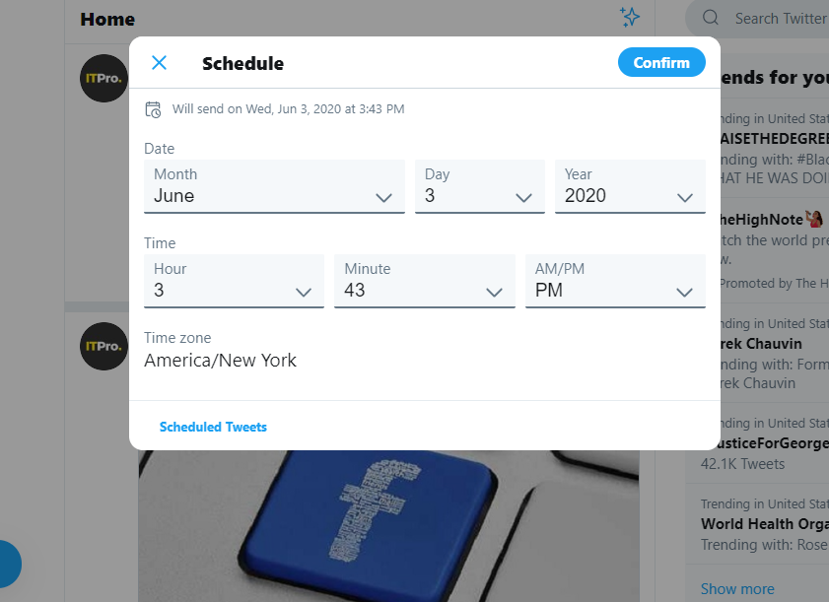
Task: Click the sparkle icon on the Home timeline
Action: [630, 18]
